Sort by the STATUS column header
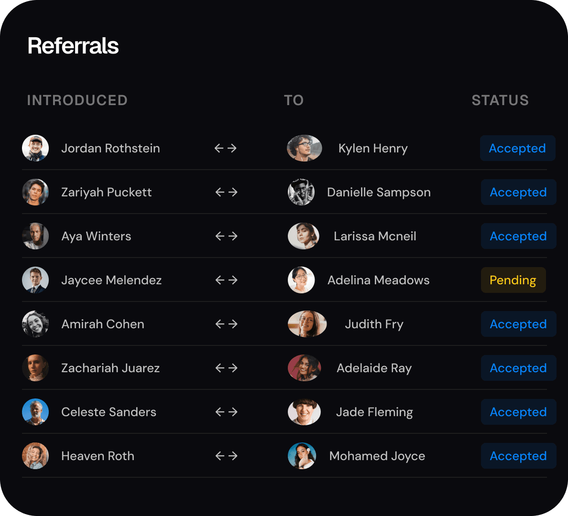Screen dimensions: 568x516 coord(500,100)
